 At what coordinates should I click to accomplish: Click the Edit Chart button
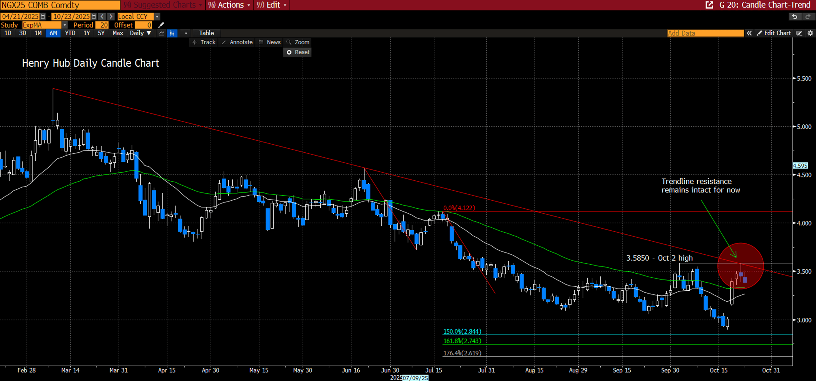(x=774, y=33)
